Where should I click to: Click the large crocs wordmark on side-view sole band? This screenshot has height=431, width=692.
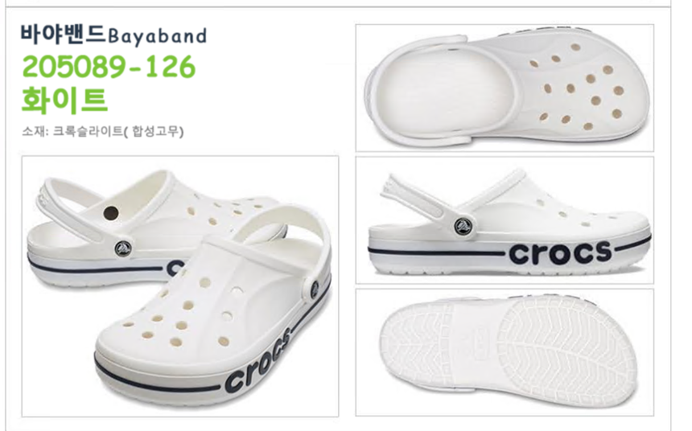click(x=560, y=252)
